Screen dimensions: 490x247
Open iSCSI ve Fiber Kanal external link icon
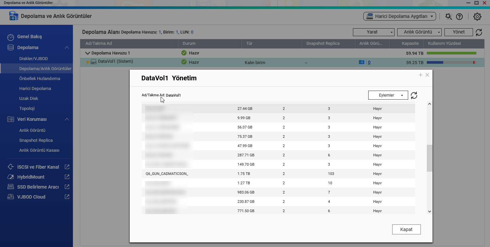click(x=67, y=167)
